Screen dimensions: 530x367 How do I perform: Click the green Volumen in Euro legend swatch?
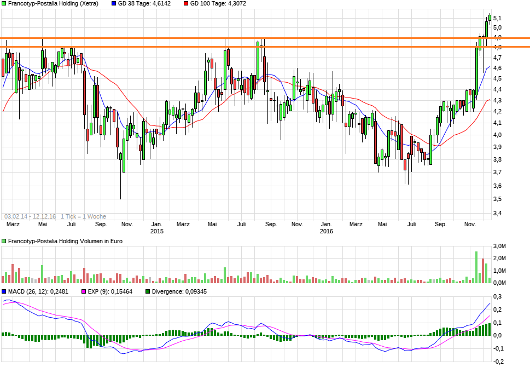tap(4, 241)
